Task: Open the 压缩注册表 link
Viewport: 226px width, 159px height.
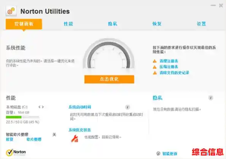Action: coord(169,67)
